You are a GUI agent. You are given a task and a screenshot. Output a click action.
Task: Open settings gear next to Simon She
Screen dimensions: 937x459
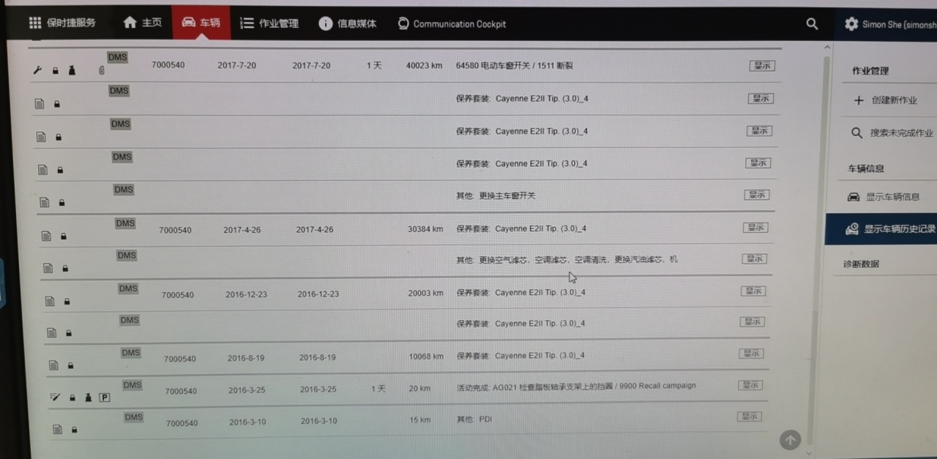851,23
